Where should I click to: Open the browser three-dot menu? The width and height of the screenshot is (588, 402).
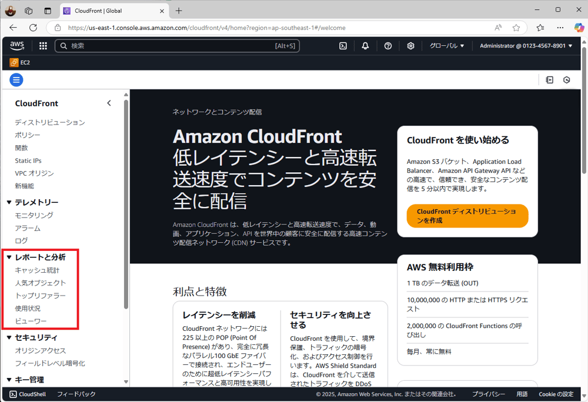tap(560, 28)
